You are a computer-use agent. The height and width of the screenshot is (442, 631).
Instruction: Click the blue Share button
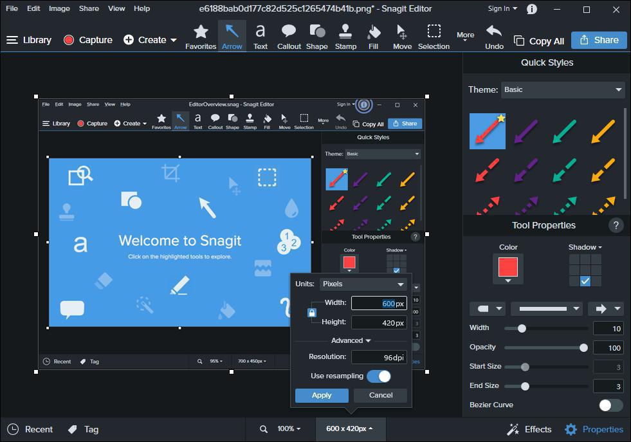[x=599, y=40]
